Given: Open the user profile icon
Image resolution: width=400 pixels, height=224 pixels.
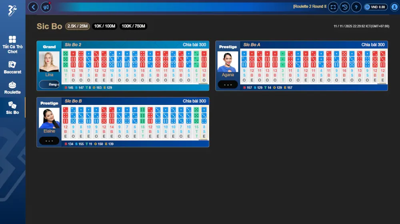Looking at the screenshot, I should tap(394, 7).
